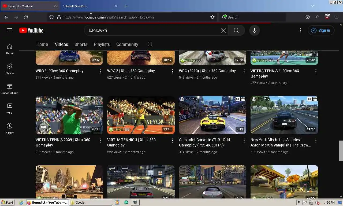
Task: Open History in the sidebar
Action: coord(10,129)
